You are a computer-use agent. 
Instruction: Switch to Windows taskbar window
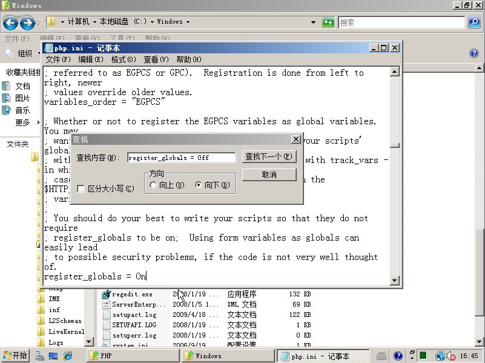(228, 356)
